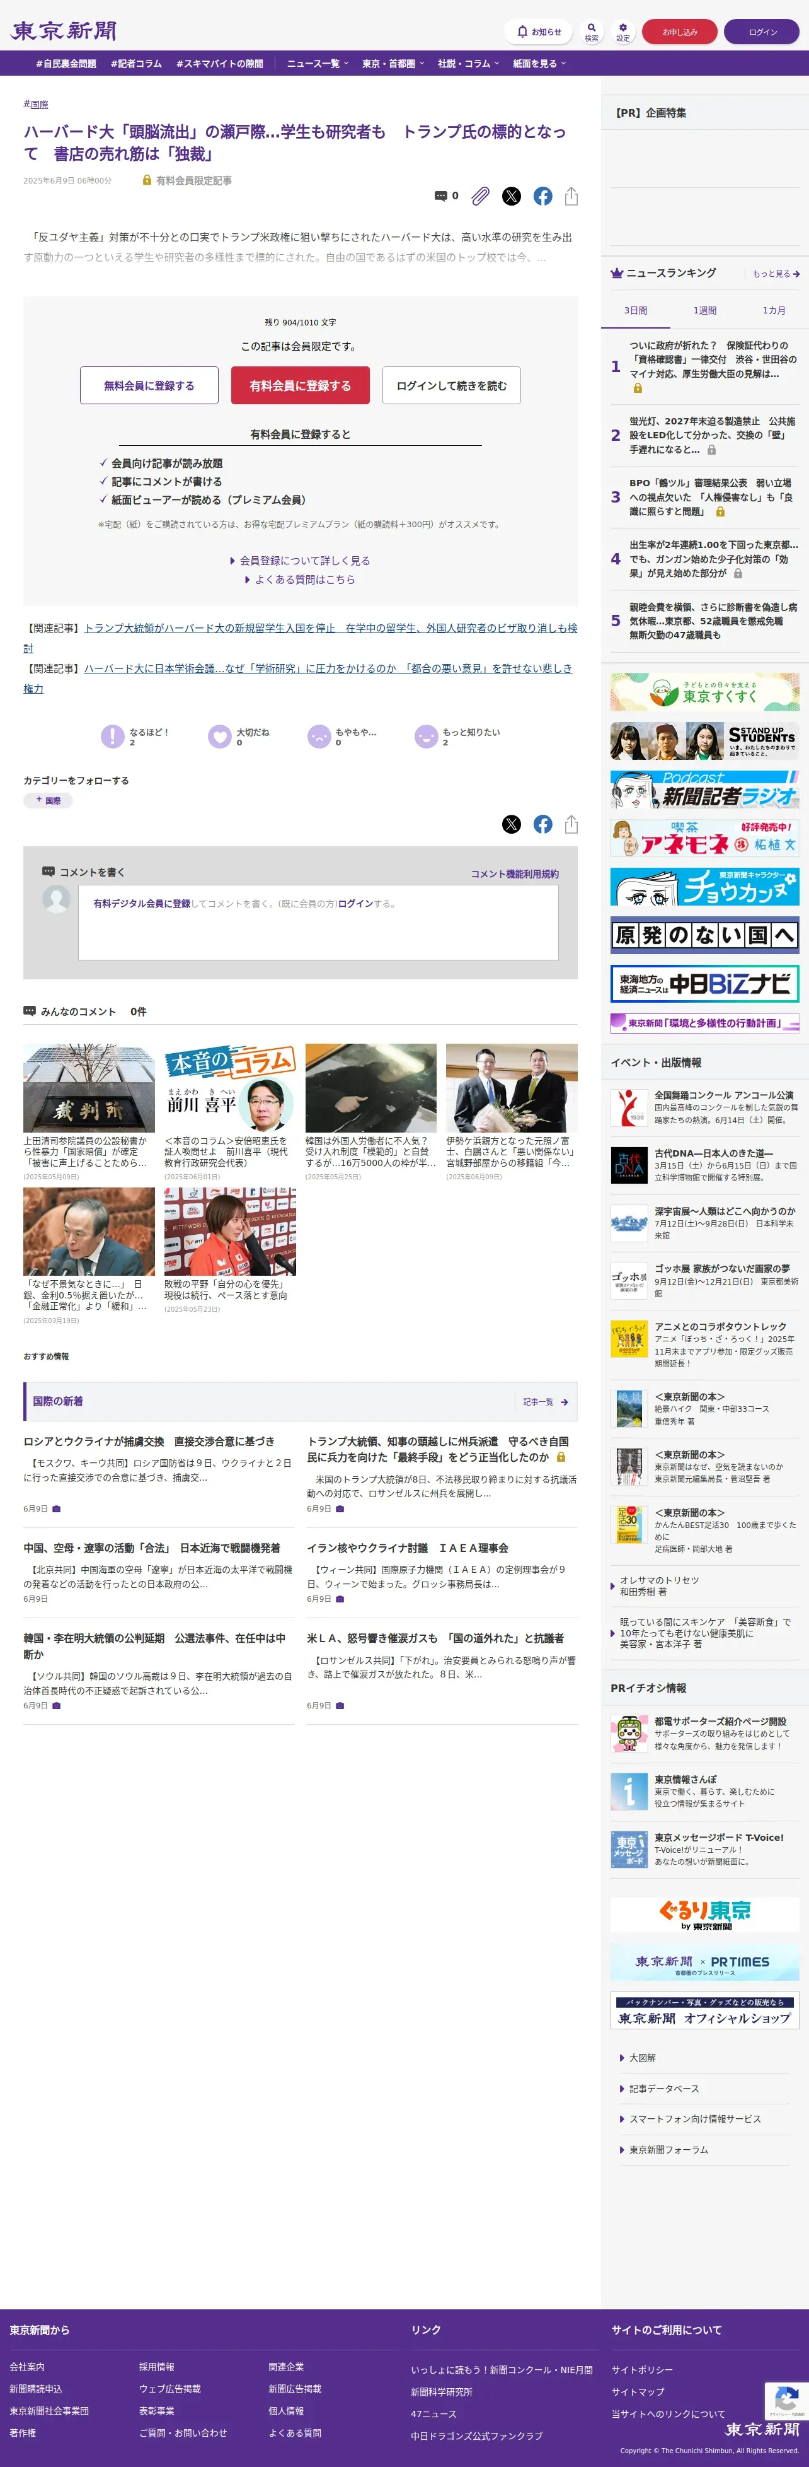Open イラン核やウクライナ討議 ＩＡＥＡ理事会 article
The height and width of the screenshot is (2467, 809).
click(x=408, y=1548)
